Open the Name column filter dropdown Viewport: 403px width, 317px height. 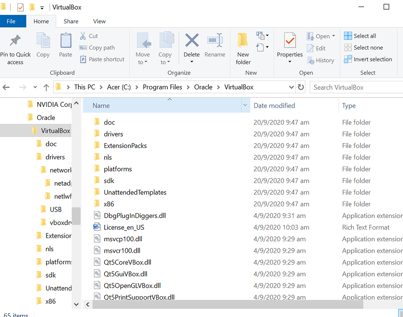coord(245,105)
